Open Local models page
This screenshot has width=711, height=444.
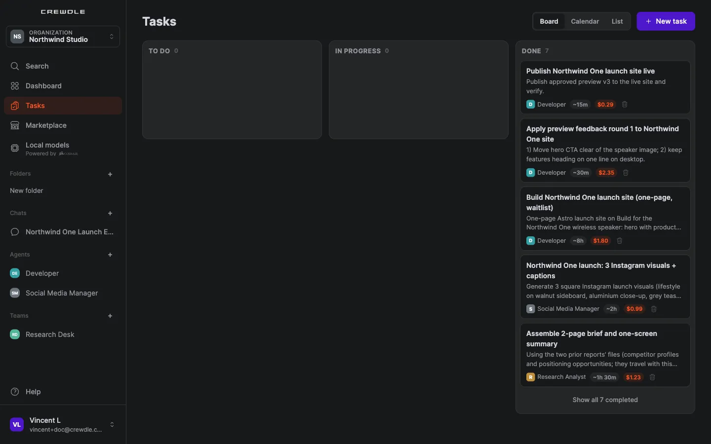(63, 148)
